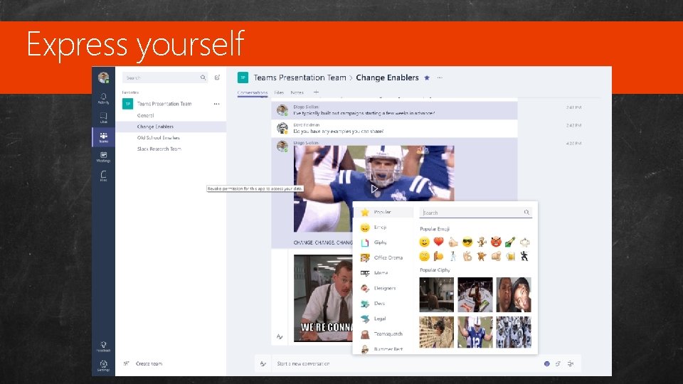Select the Giphy thumbnail with jersey 12
Viewport: 683px width, 384px height.
click(475, 332)
